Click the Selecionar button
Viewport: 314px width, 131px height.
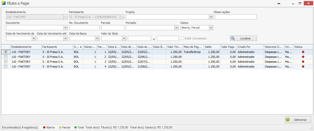click(298, 120)
